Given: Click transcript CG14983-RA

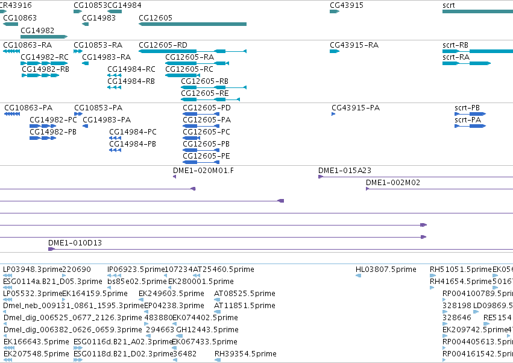Looking at the screenshot, I should click(x=86, y=63).
